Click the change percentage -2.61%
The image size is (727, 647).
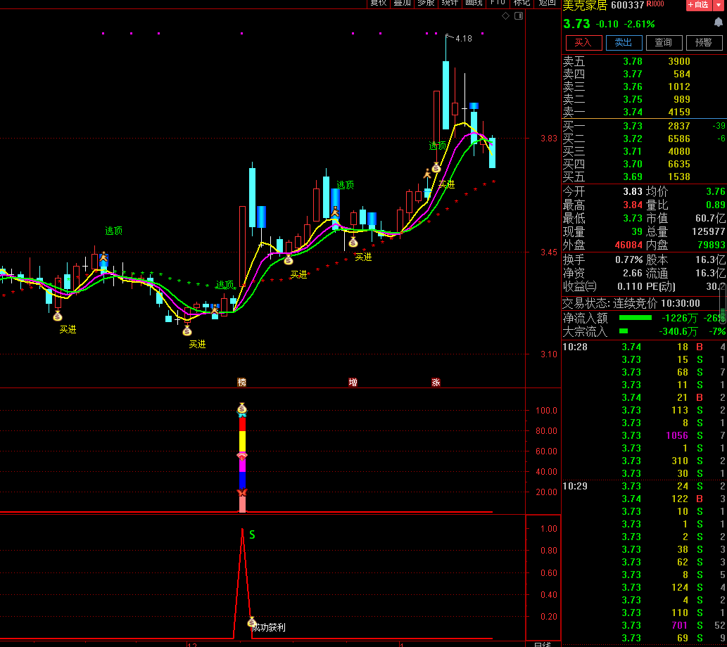pos(639,24)
